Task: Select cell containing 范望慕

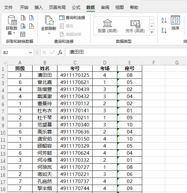Action: coord(45,125)
